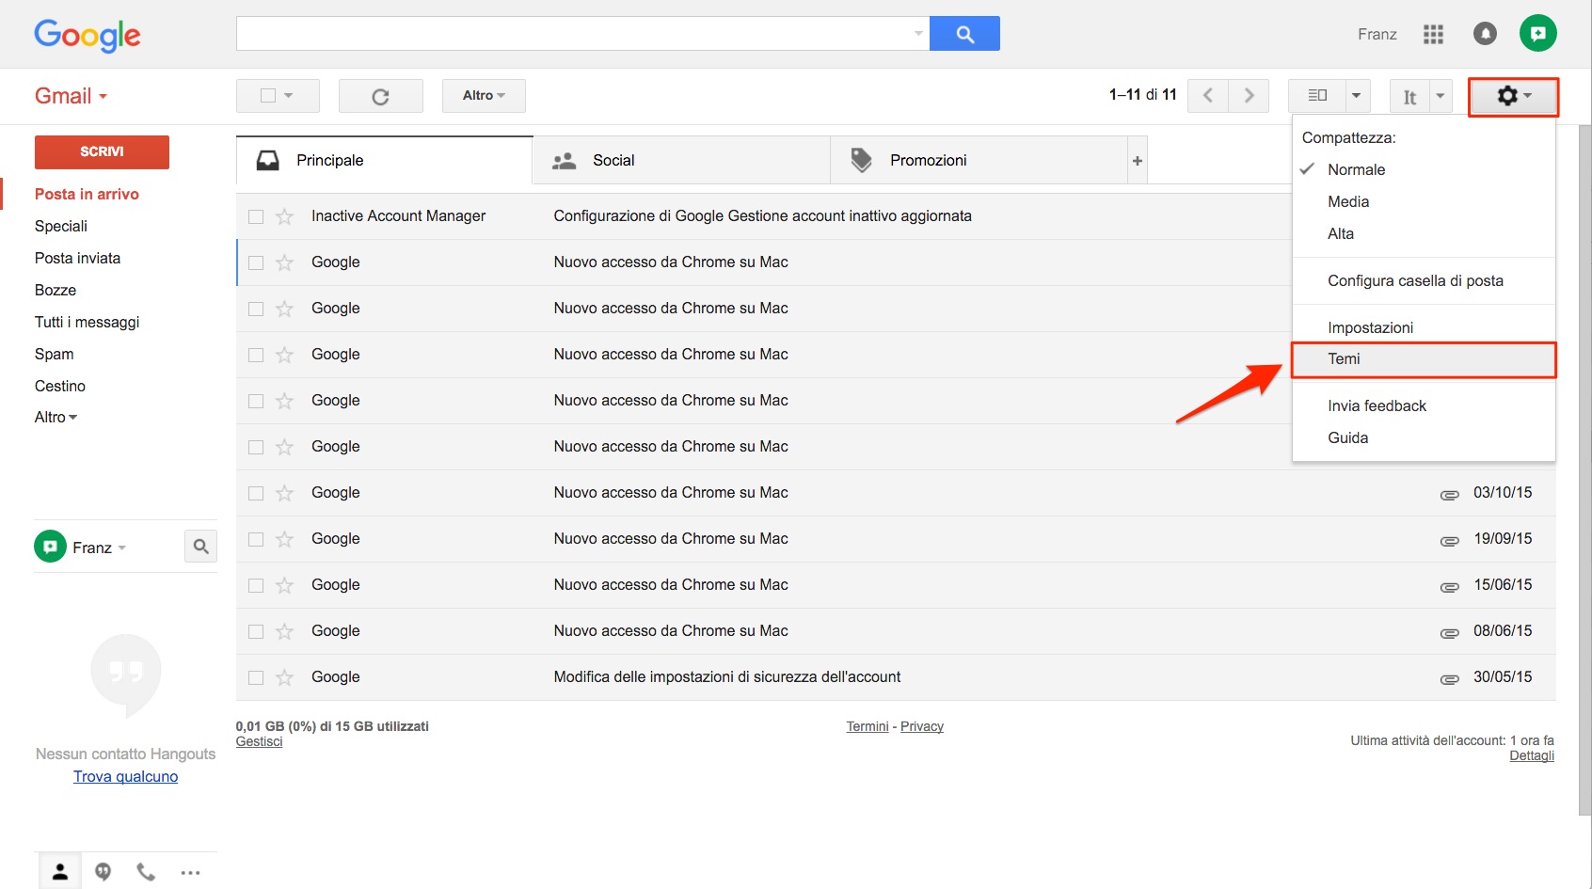Open the Privacy link
The image size is (1592, 889).
[922, 726]
